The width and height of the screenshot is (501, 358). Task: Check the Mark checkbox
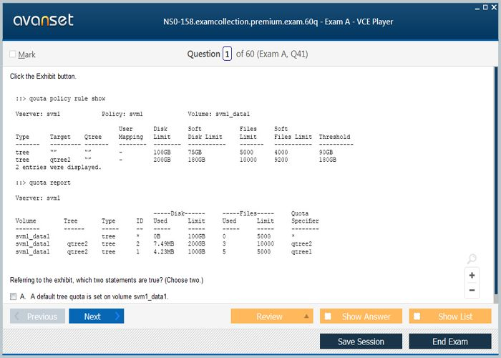click(13, 54)
